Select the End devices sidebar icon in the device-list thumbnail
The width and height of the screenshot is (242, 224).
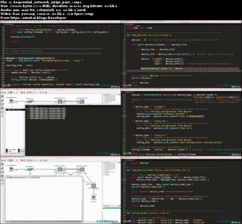click(x=2, y=105)
